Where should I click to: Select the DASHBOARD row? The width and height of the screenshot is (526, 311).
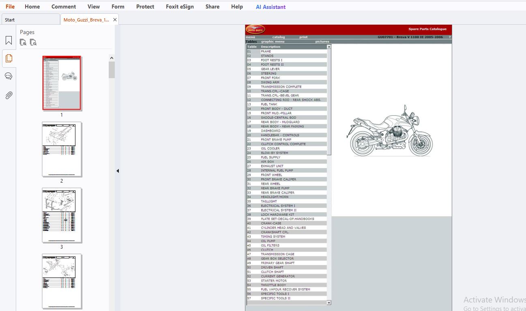click(286, 131)
